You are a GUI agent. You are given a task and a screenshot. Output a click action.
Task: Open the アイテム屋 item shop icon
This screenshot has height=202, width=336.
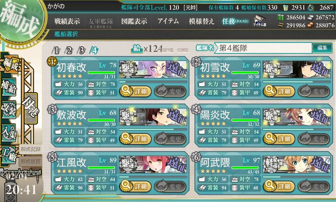coord(260,21)
